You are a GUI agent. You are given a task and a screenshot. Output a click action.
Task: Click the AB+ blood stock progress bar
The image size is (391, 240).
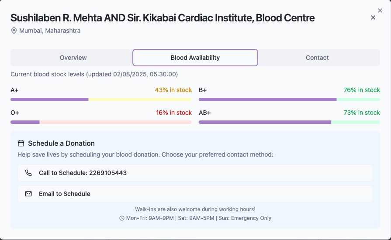[x=289, y=122]
